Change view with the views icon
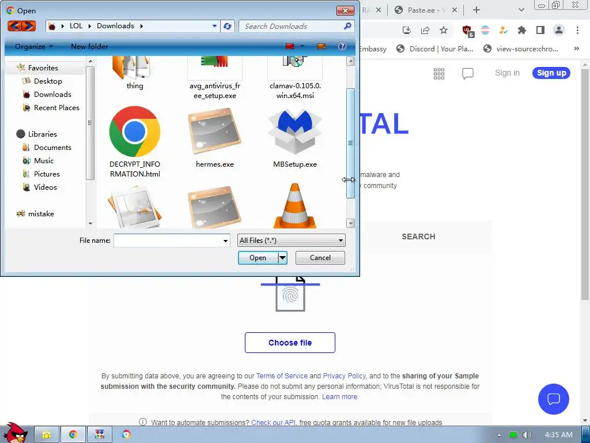590x443 pixels. coord(289,46)
